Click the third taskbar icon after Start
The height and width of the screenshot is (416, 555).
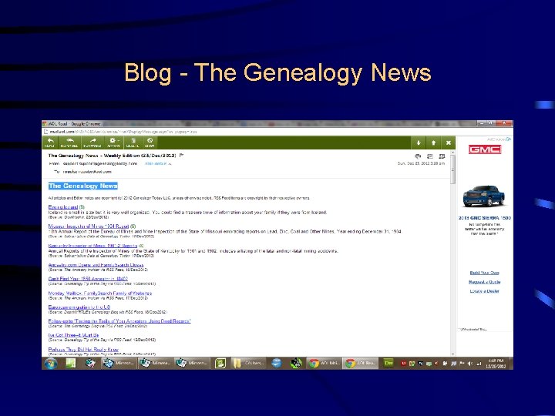click(x=89, y=364)
